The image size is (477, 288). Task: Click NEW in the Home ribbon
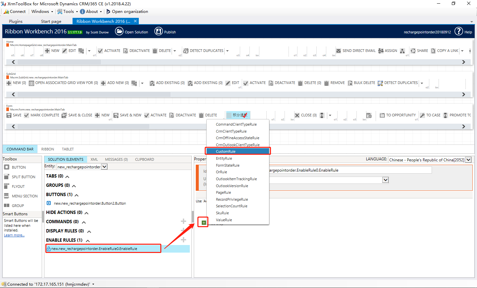tap(52, 51)
